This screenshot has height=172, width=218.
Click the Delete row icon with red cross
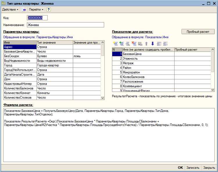point(134,44)
